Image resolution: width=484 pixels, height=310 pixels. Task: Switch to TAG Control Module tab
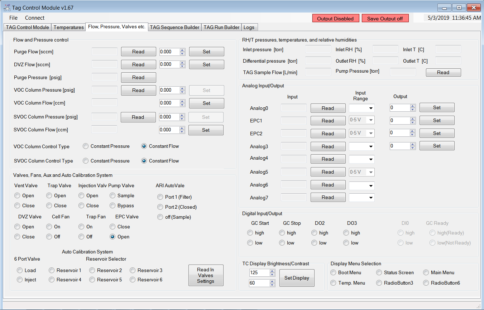pyautogui.click(x=28, y=27)
